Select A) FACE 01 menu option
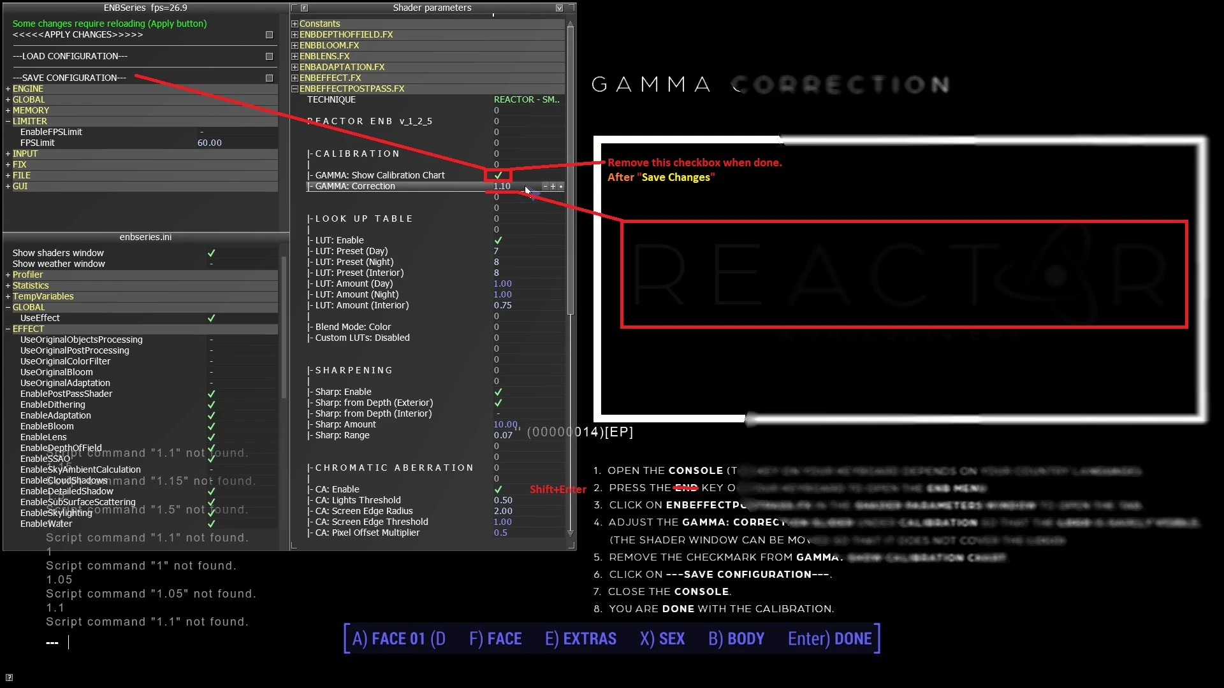Image resolution: width=1224 pixels, height=688 pixels. 398,639
